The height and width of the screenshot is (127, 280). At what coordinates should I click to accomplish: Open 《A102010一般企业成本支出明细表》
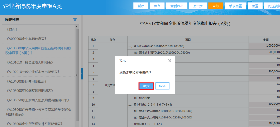pos(33,72)
